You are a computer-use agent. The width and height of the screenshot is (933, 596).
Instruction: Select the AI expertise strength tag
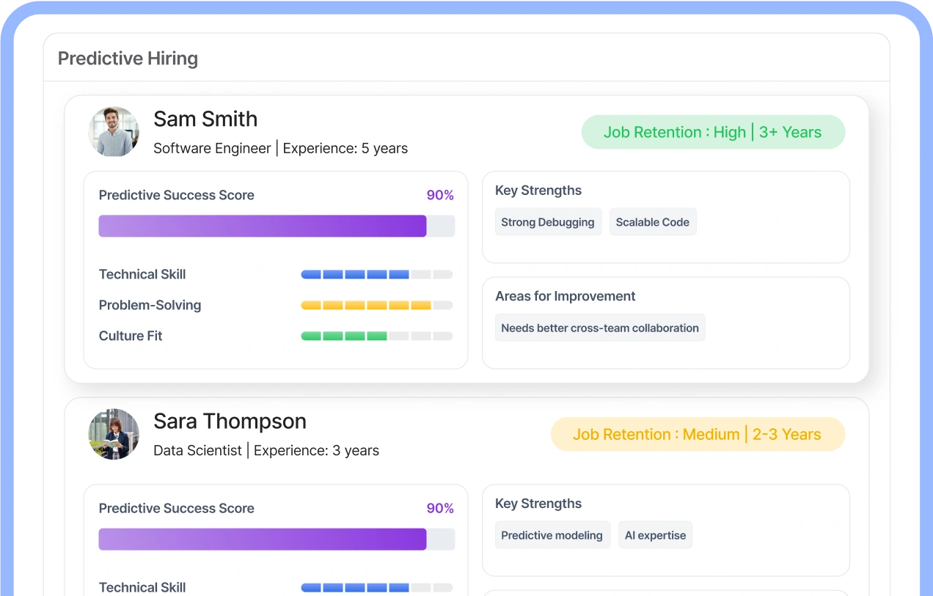click(655, 535)
